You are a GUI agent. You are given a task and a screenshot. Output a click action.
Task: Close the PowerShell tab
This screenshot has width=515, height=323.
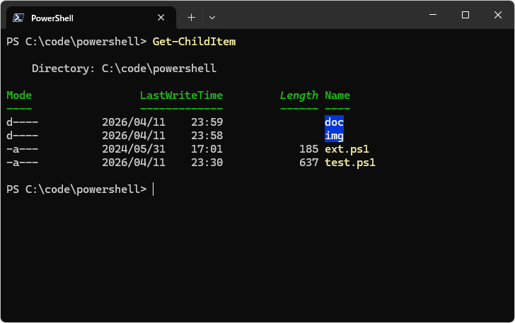(162, 18)
